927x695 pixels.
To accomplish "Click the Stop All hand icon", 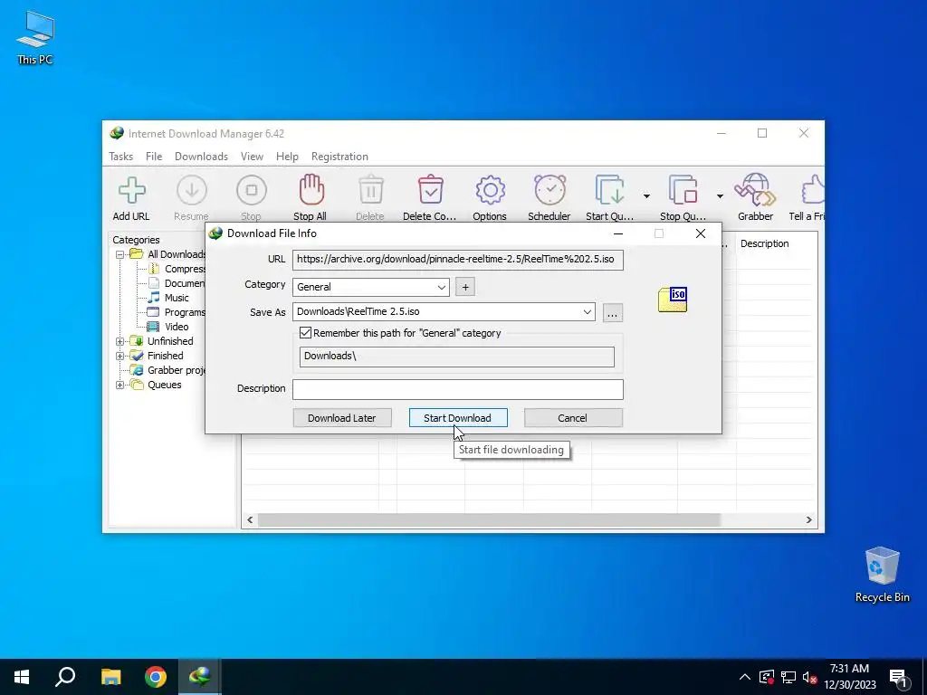I will [311, 190].
